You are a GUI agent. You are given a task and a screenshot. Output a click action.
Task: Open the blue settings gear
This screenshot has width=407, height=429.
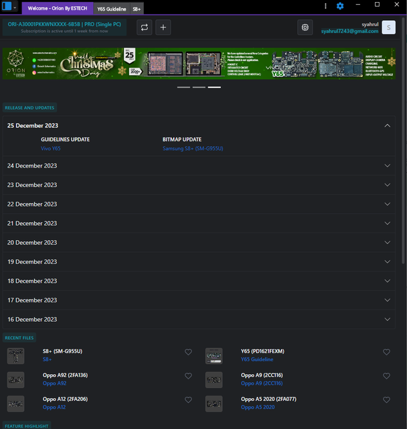click(340, 6)
